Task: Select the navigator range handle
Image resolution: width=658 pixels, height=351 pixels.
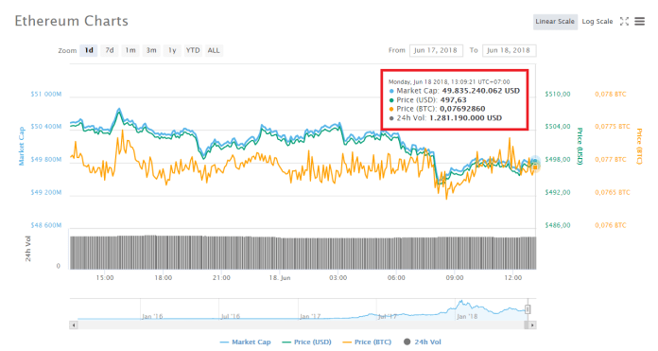Action: pyautogui.click(x=528, y=309)
